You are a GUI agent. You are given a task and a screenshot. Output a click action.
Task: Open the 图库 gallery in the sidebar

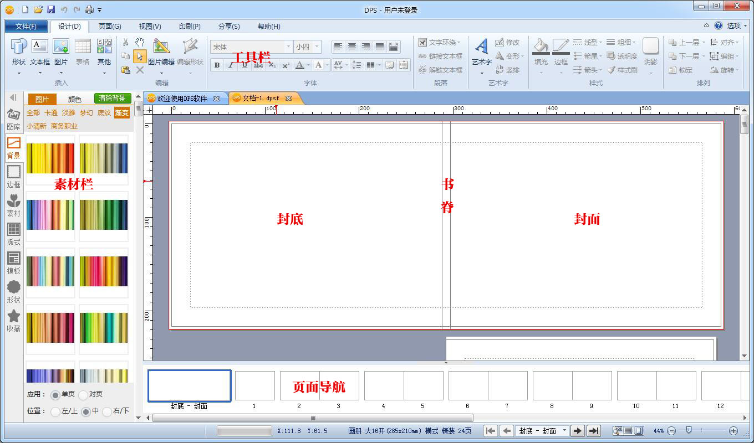(x=13, y=120)
